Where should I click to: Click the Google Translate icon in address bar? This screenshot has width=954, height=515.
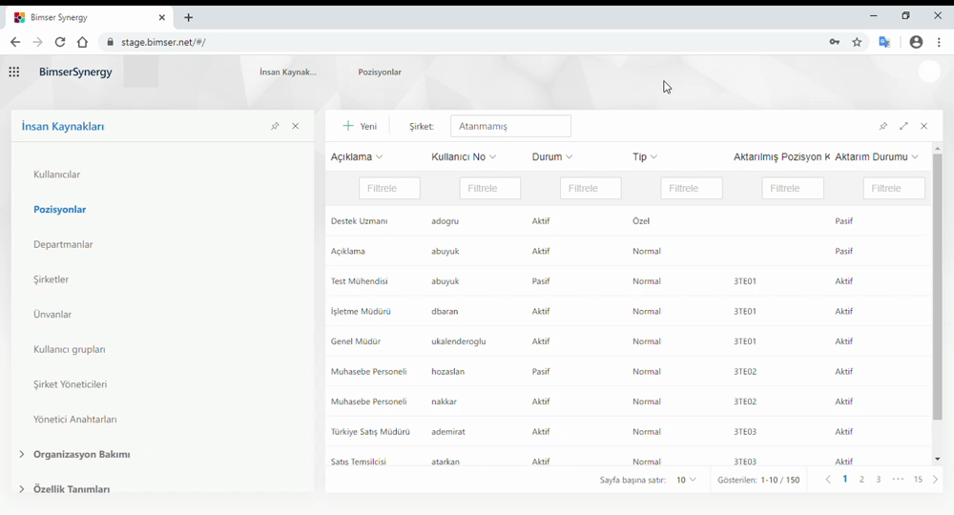point(884,42)
